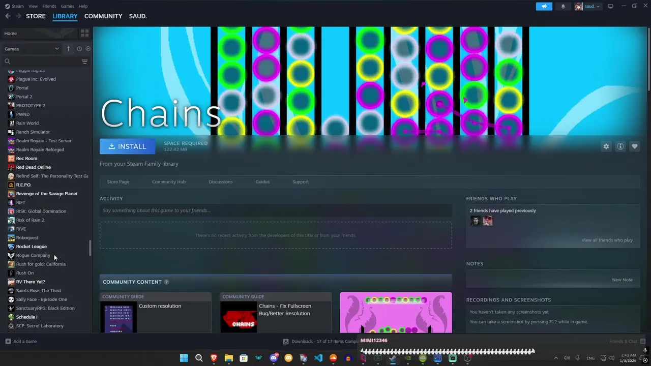Open Chains Fix Fullscreen Bug guide

point(276,313)
